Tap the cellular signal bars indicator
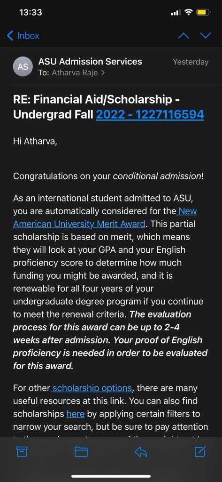This screenshot has width=222, height=482. coord(175,13)
